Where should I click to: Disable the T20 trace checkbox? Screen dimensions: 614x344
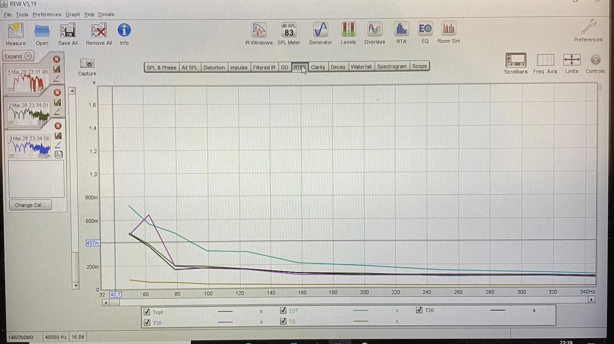pos(419,310)
